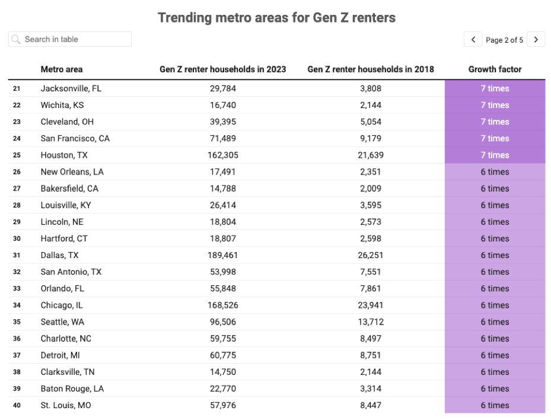
Task: Sort by Gen Z renter households in 2023
Action: coord(223,69)
